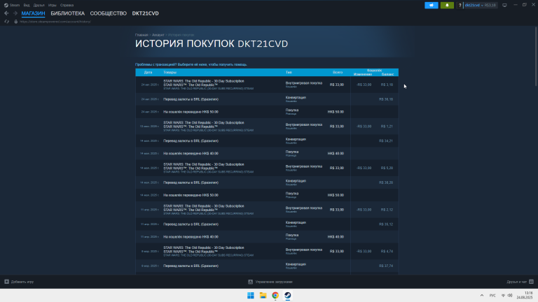The height and width of the screenshot is (302, 538).
Task: Switch to Big Picture mode icon
Action: [504, 5]
